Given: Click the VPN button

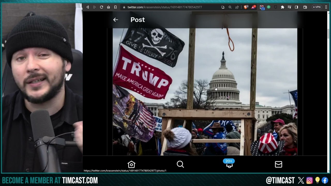Looking at the screenshot, I should click(x=317, y=7).
